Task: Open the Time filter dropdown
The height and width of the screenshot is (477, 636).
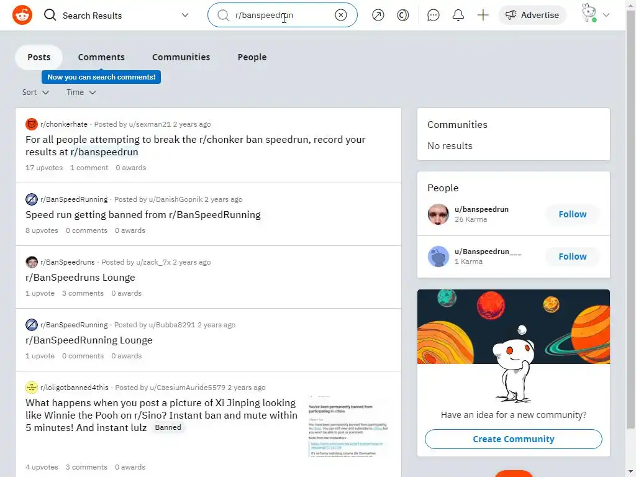Action: [81, 93]
